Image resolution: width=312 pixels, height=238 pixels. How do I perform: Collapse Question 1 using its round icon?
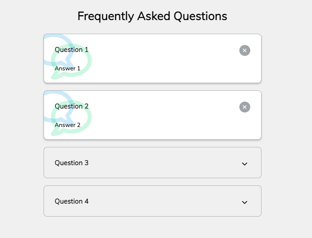click(244, 50)
